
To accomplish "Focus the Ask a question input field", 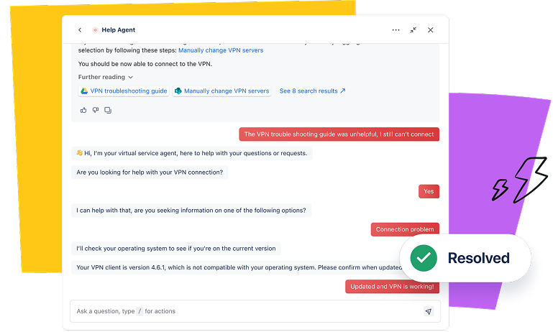I will point(244,311).
